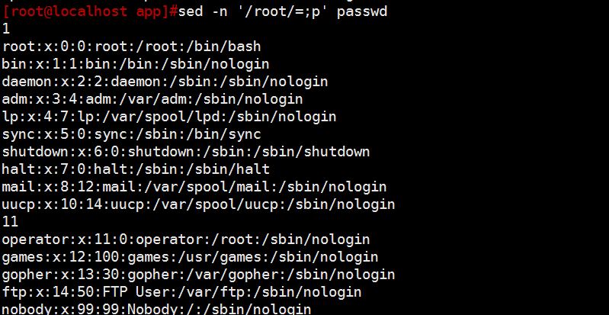Click the passwd filename argument
The width and height of the screenshot is (609, 315).
pyautogui.click(x=362, y=11)
